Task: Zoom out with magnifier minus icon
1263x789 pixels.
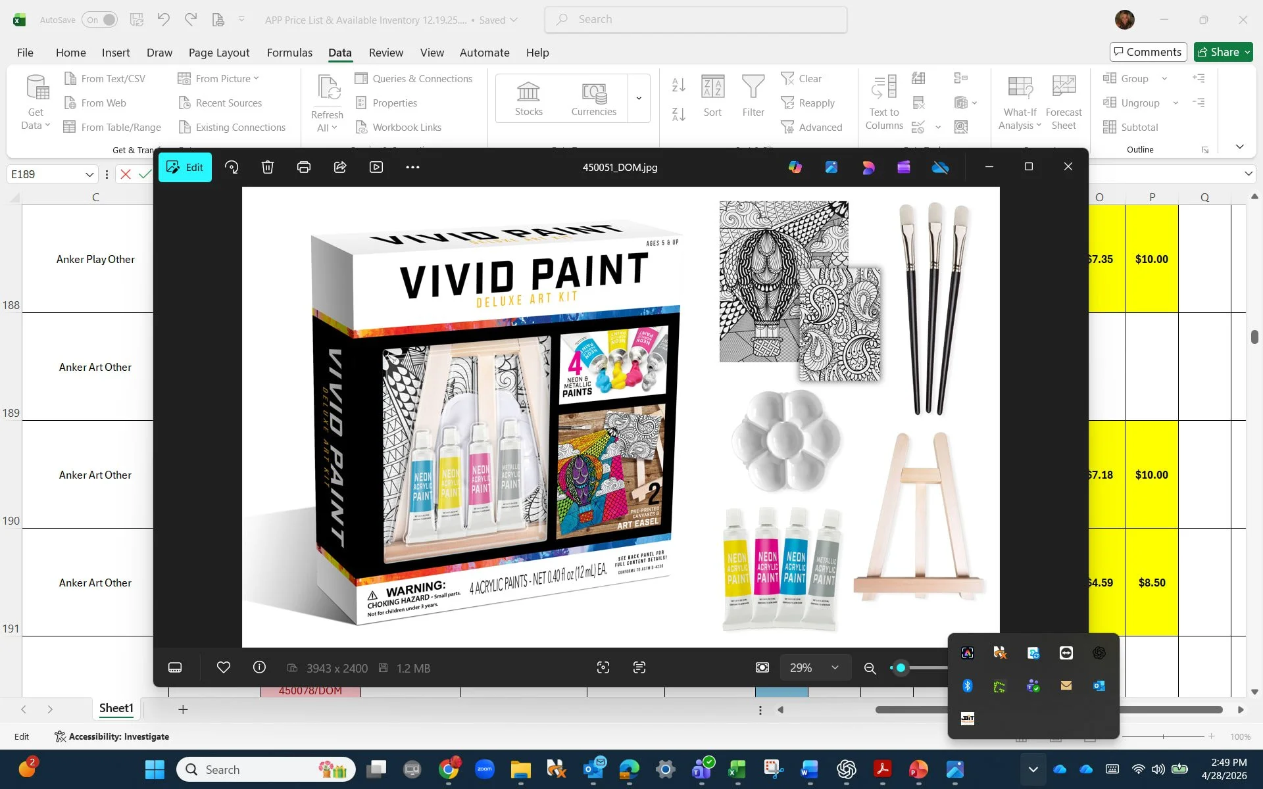Action: tap(870, 668)
